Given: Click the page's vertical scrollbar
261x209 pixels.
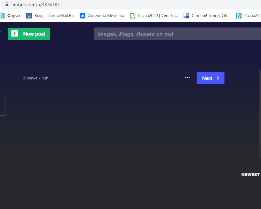Looking at the screenshot, I should coord(260,104).
